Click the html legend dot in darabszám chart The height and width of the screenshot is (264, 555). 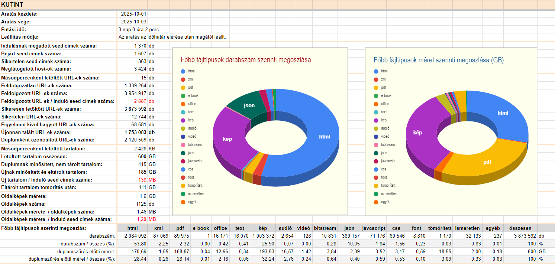pos(183,71)
